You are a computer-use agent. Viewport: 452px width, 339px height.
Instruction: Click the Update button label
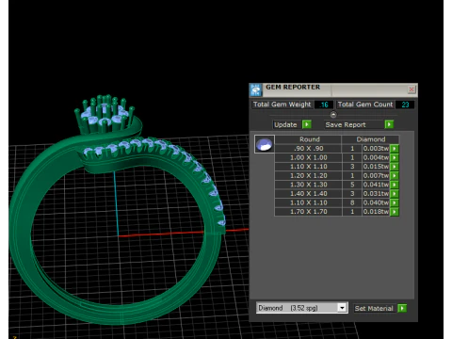click(x=285, y=124)
